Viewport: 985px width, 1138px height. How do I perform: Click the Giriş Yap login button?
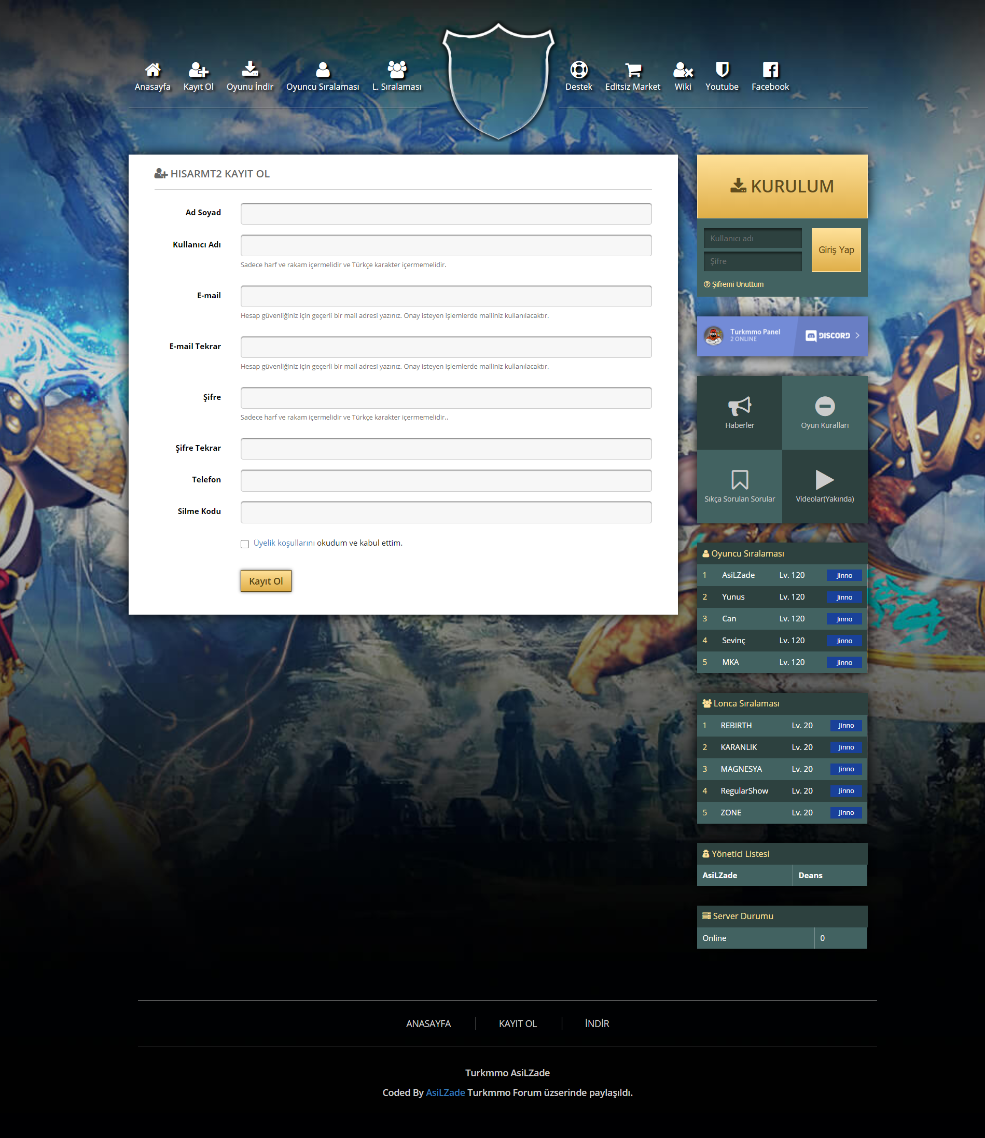point(836,249)
